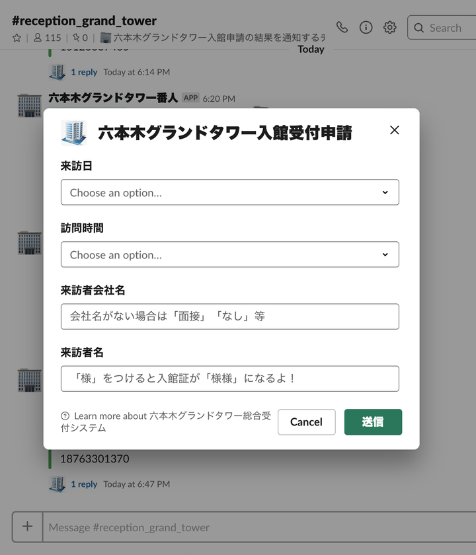Open the 1 reply thread at 6:47 PM
Viewport: 476px width, 555px height.
(84, 484)
